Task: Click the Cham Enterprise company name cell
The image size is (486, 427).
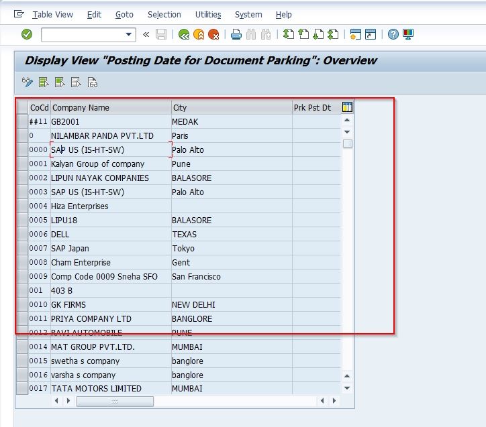Action: tap(111, 262)
